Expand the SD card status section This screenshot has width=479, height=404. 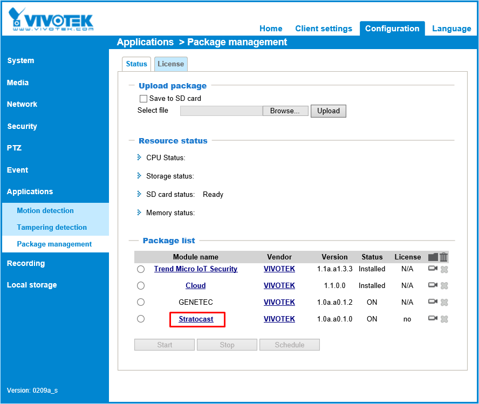coord(139,194)
